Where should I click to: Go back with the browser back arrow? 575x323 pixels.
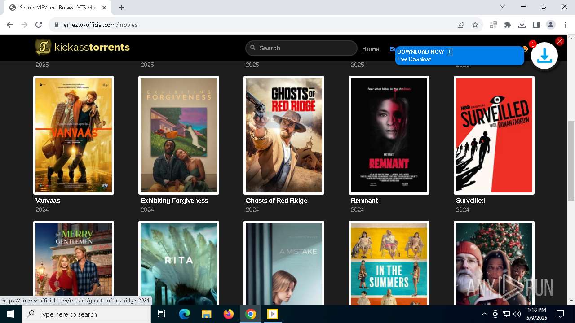click(x=10, y=25)
